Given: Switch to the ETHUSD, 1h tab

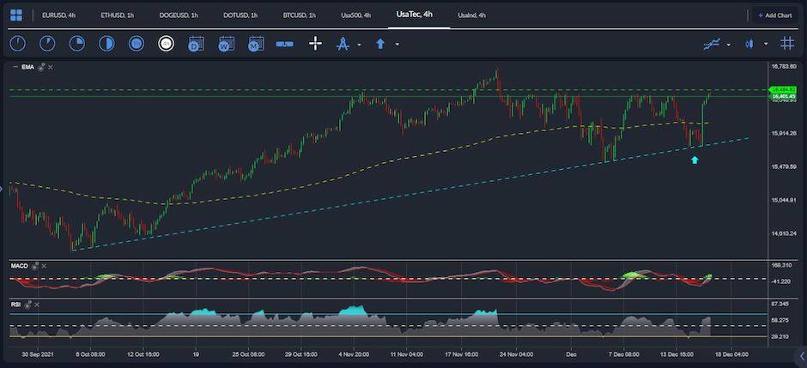Looking at the screenshot, I should (x=118, y=15).
